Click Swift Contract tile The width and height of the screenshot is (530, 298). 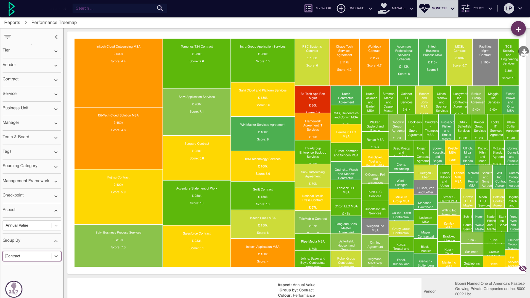pos(263,196)
